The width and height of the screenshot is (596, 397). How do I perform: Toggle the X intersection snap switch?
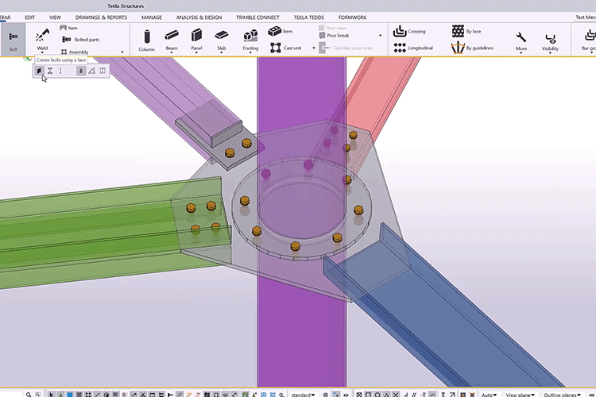(x=396, y=395)
